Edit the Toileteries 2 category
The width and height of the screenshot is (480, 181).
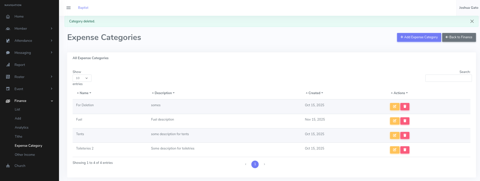point(395,150)
